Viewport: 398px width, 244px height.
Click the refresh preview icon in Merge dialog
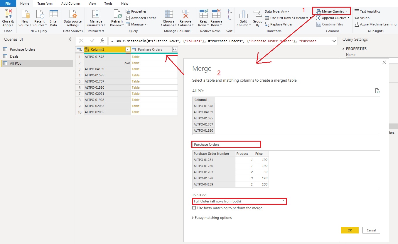(377, 91)
